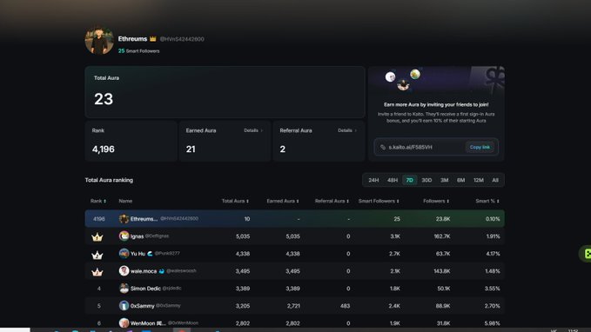Image resolution: width=591 pixels, height=332 pixels.
Task: Open the 0xSammy avatar in the ranking
Action: (124, 306)
